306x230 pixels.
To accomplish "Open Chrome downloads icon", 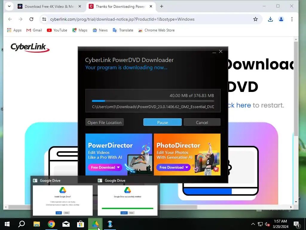I will (x=270, y=19).
